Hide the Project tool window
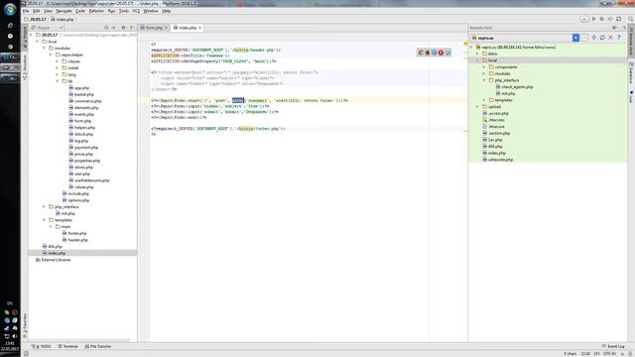The height and width of the screenshot is (357, 635). click(x=132, y=28)
